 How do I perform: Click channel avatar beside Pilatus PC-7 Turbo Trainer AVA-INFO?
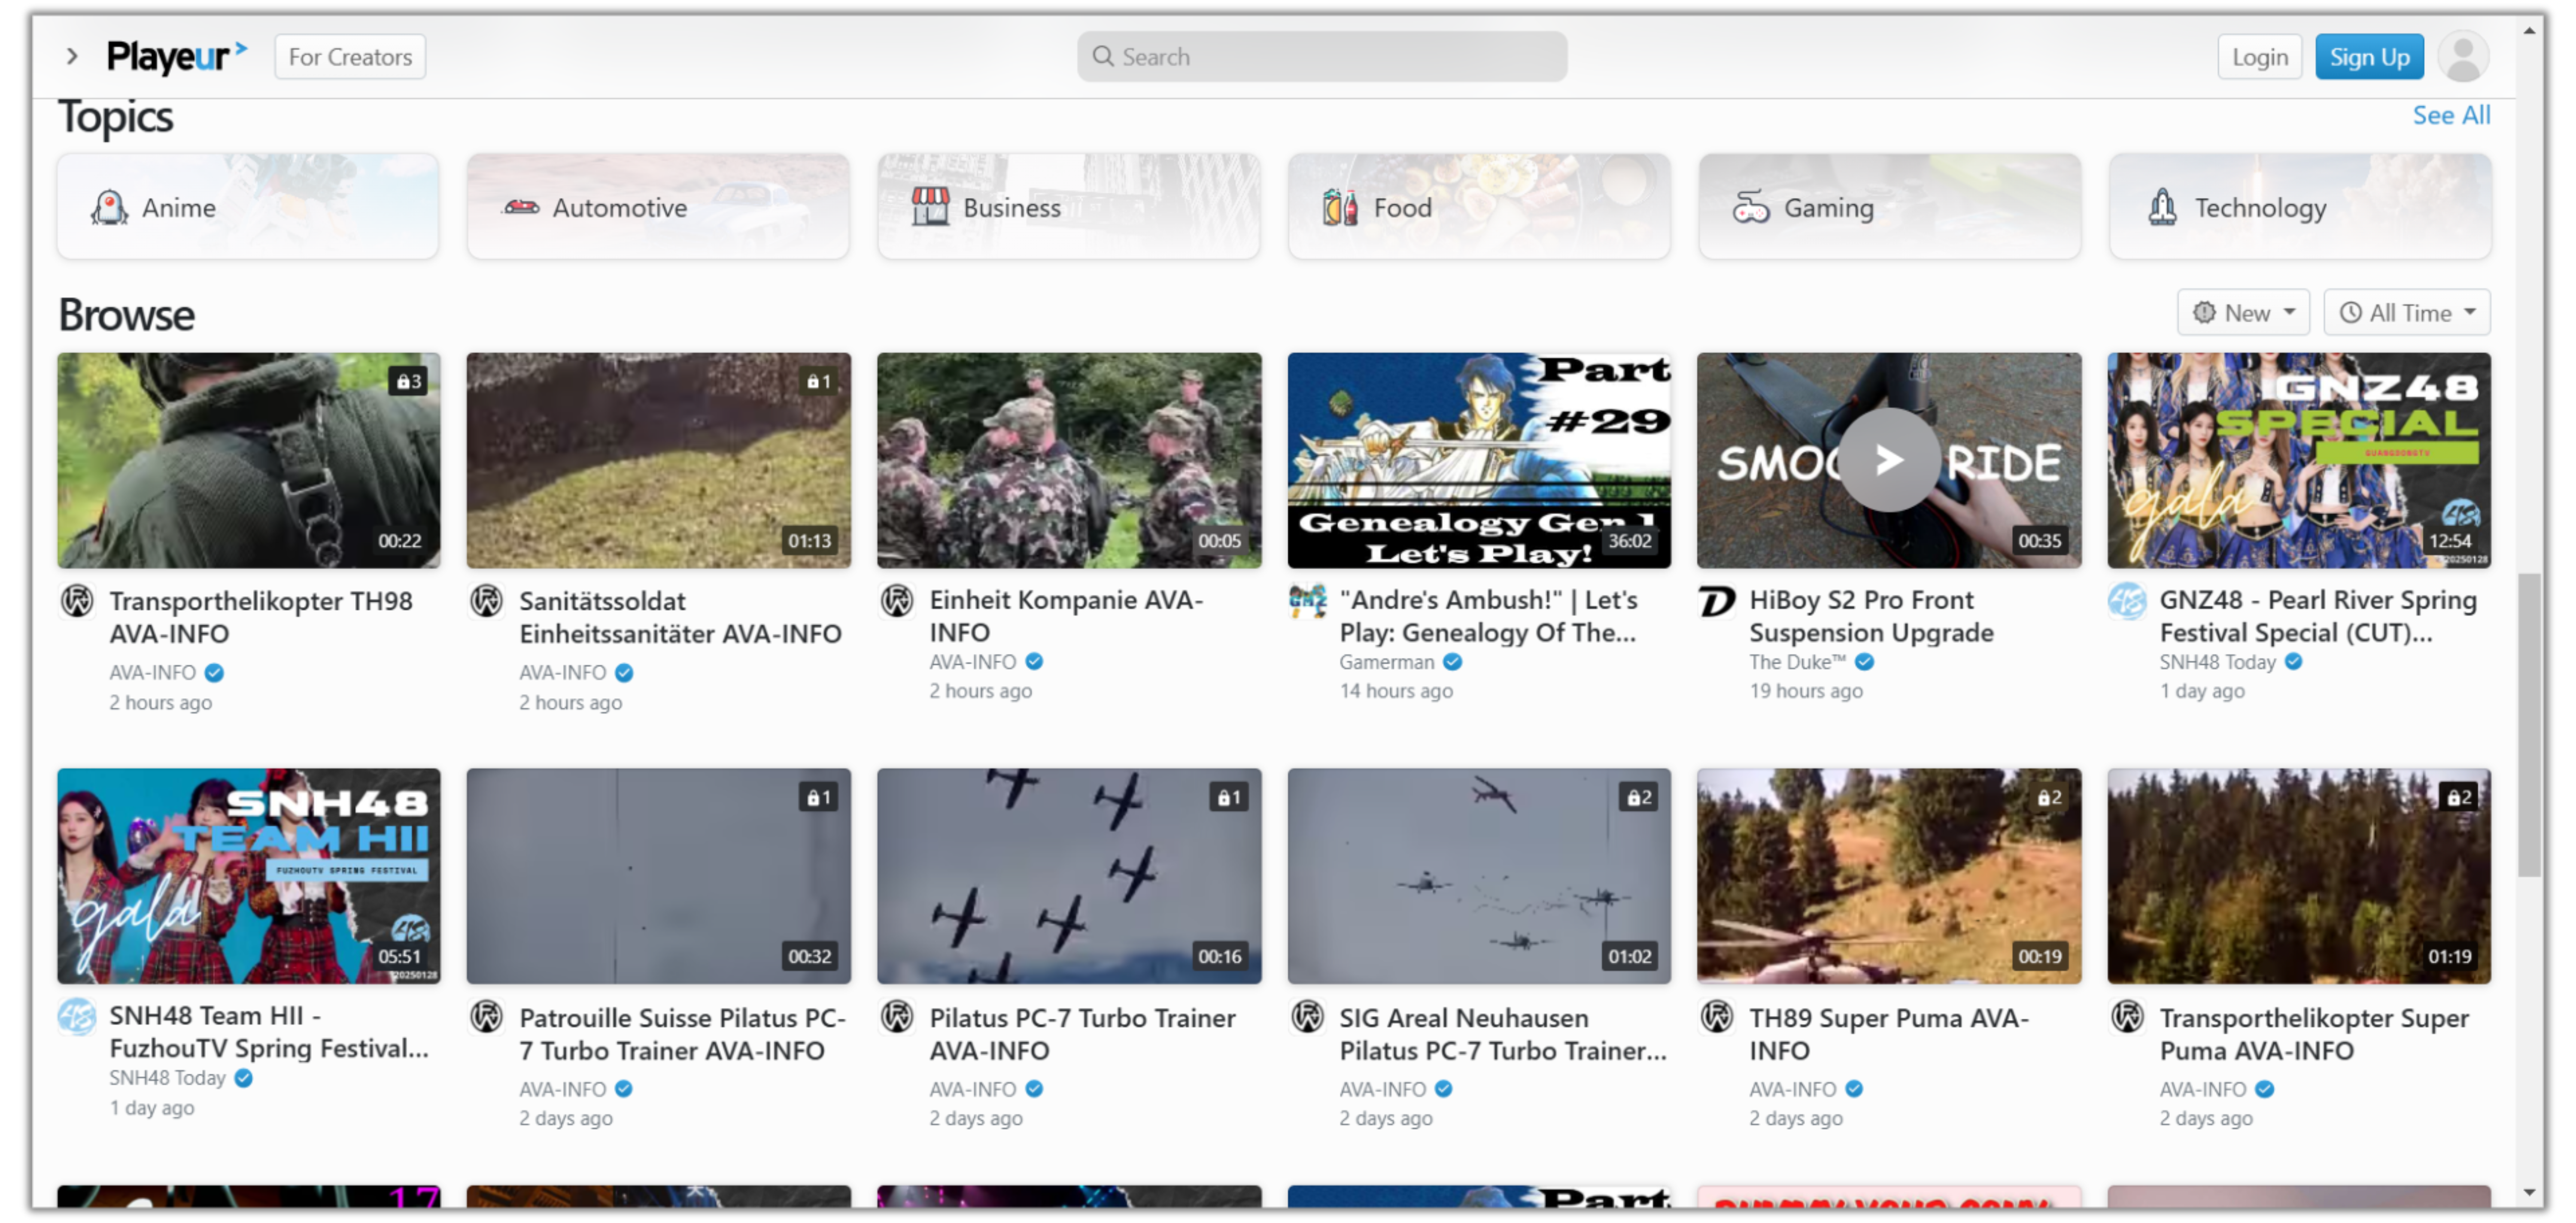pyautogui.click(x=897, y=1017)
